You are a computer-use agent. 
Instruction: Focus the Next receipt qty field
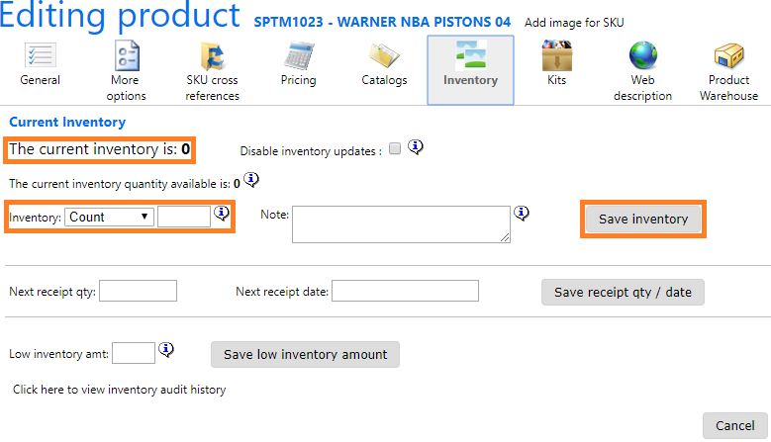[139, 291]
